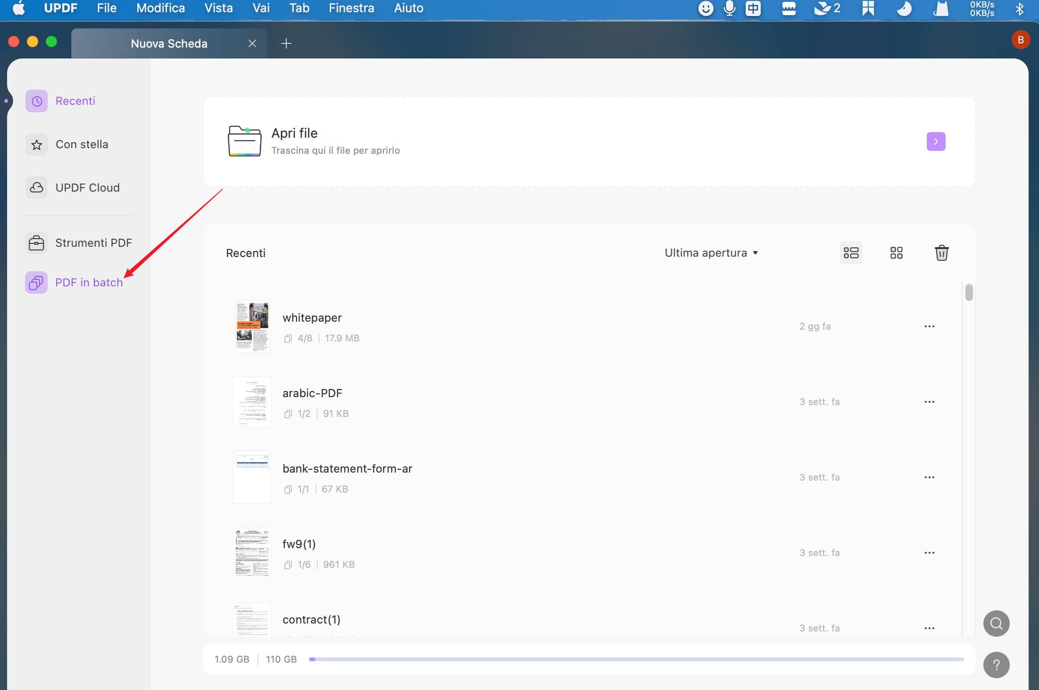
Task: Open the Finestra menu
Action: [351, 8]
